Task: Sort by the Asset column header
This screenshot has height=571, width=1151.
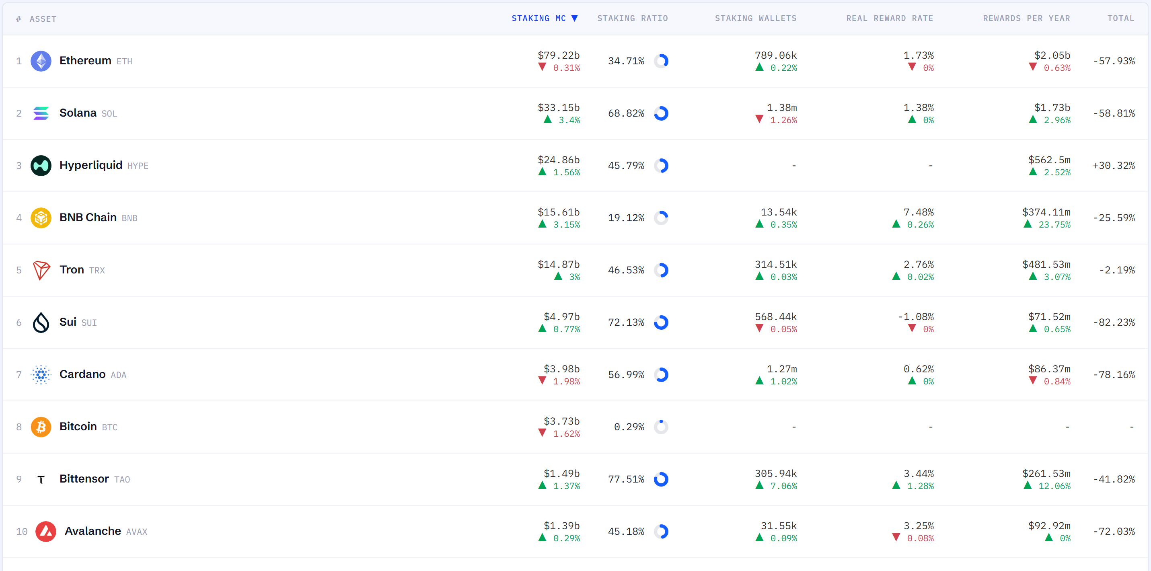Action: click(43, 19)
